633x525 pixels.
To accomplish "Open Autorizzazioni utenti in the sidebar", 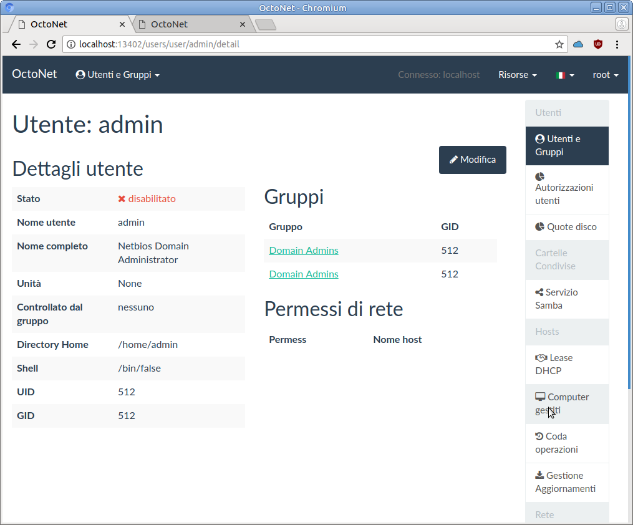I will point(567,190).
